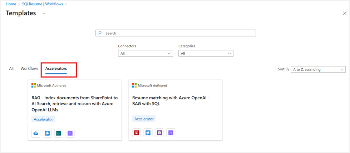Click the Azure OpenAI sparkle icon in RAG SharePoint card
Screen dimensions: 350x153
click(x=47, y=133)
